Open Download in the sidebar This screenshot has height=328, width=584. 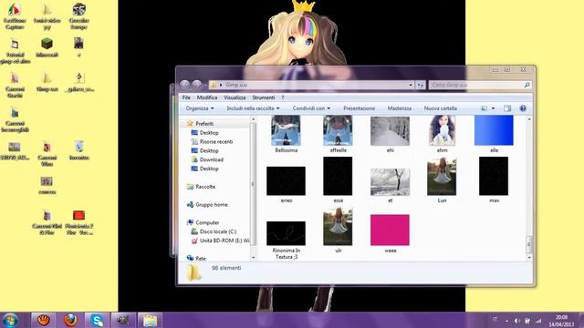tap(207, 159)
